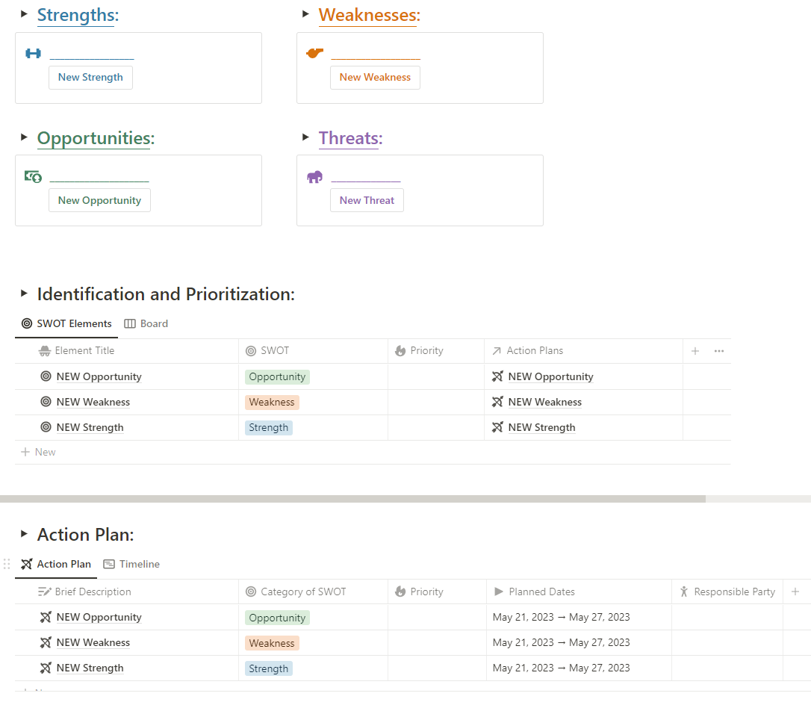This screenshot has height=711, width=811.
Task: Collapse the Weaknesses toggle heading
Action: 305,13
